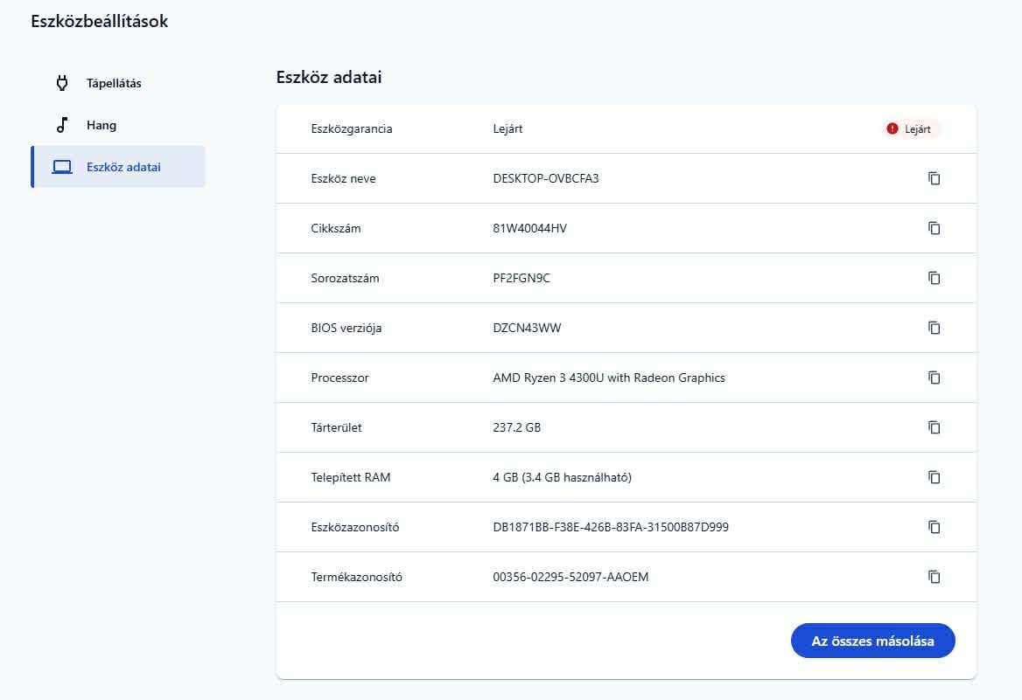Copy the Termékazonosító value
Screen dimensions: 1022x700
[x=934, y=577]
